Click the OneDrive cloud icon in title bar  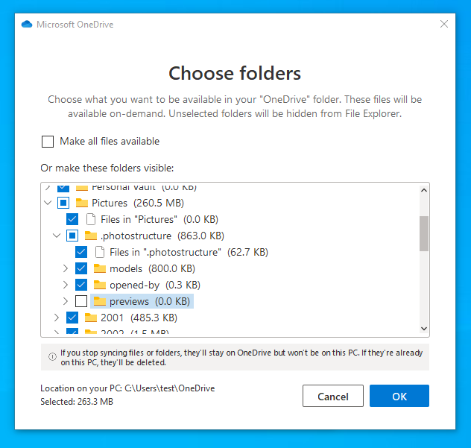pos(27,25)
